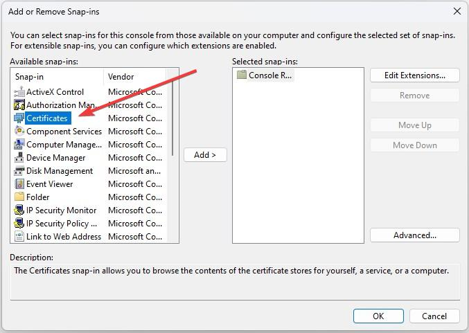This screenshot has width=469, height=333.
Task: Click the ActiveX Control snap-in icon
Action: point(19,92)
